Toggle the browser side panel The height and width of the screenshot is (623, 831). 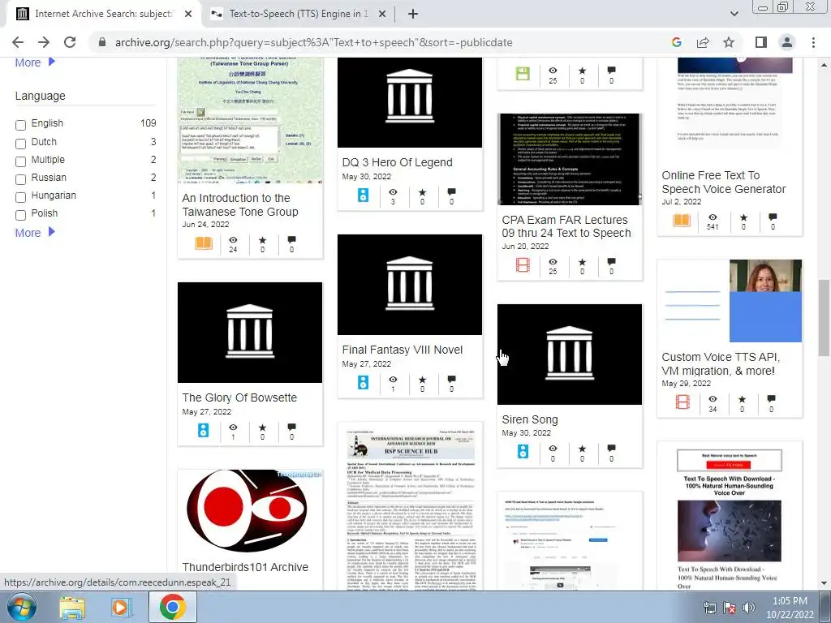pyautogui.click(x=761, y=42)
